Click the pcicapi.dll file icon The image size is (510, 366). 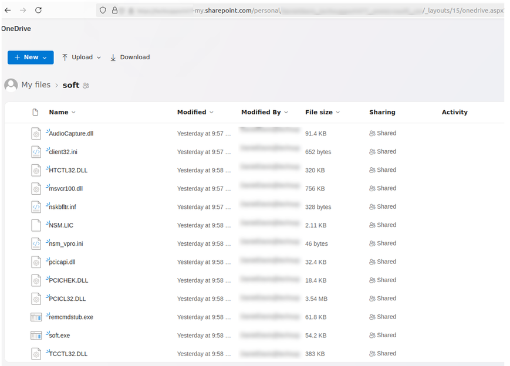(x=36, y=262)
